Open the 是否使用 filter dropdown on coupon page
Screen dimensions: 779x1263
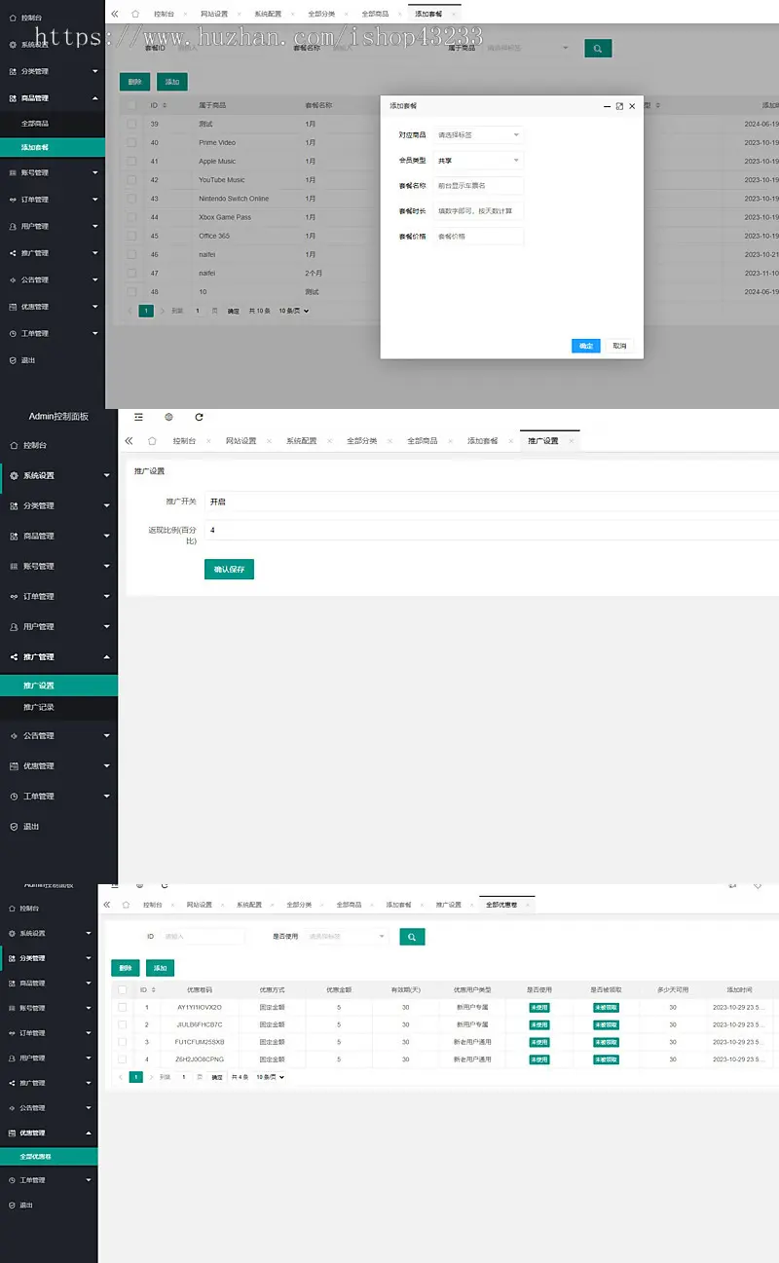(348, 937)
